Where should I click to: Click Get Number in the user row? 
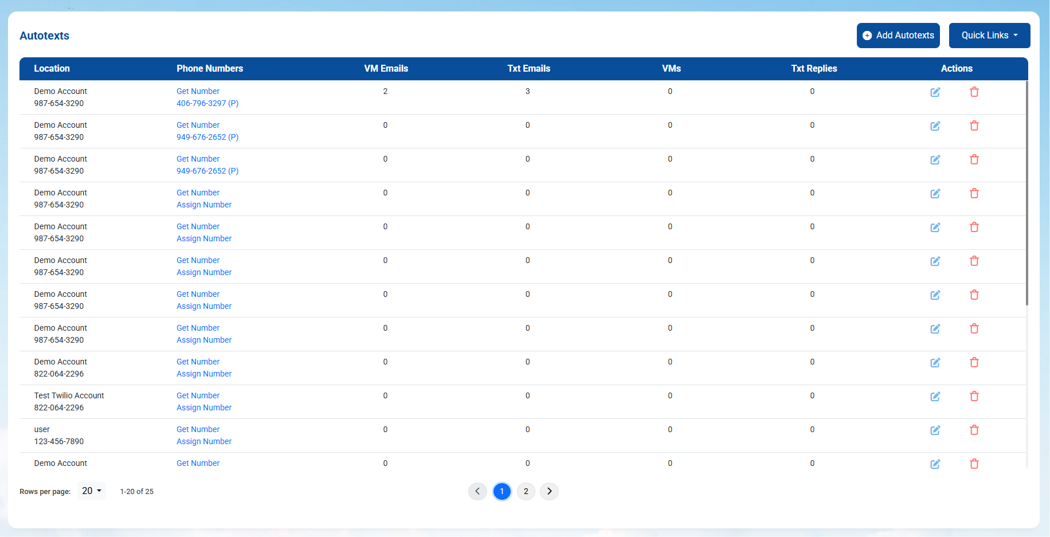point(198,429)
